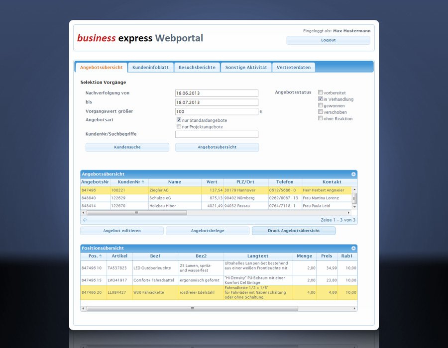448x348 pixels.
Task: Check the 'vorbereitet' status option
Action: tap(320, 92)
